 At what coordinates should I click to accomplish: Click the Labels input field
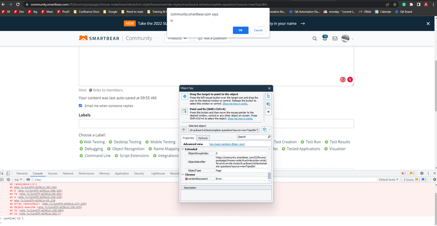(216, 123)
